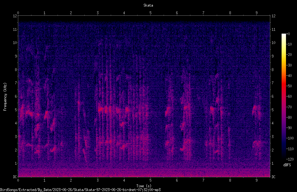The width and height of the screenshot is (297, 192).
Task: Click the '9' tick on top time axis
Action: 256,13
